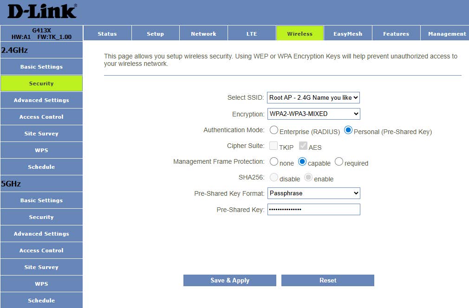
Task: Open the Select SSID dropdown
Action: click(x=313, y=97)
